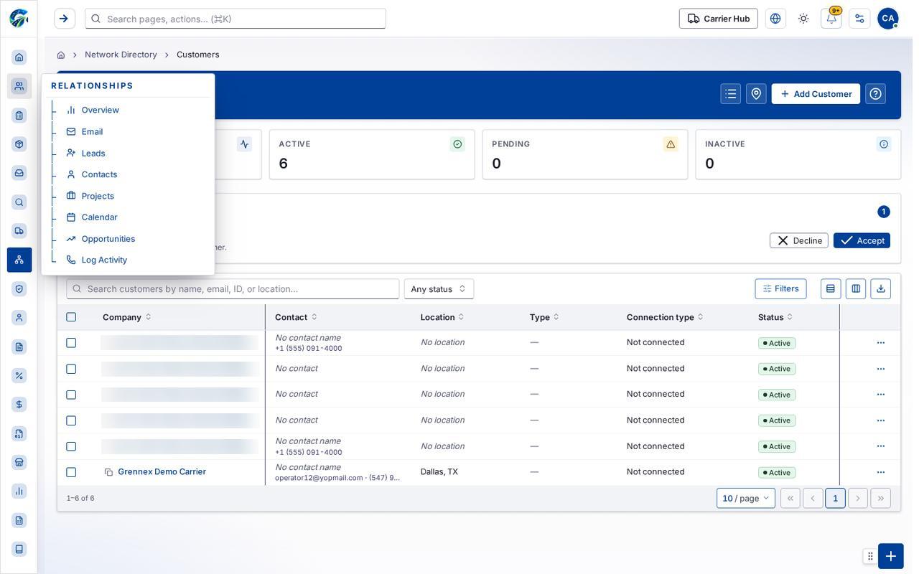
Task: Go to Network Directory breadcrumb
Action: 121,55
